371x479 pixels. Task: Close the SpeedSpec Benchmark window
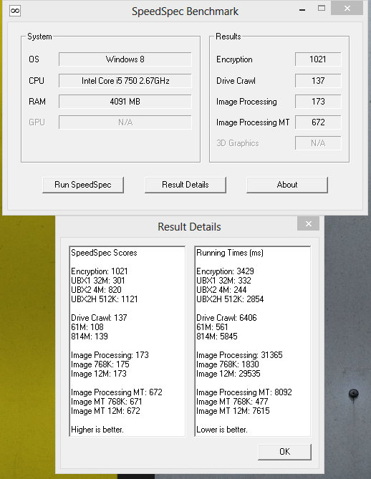tap(347, 8)
